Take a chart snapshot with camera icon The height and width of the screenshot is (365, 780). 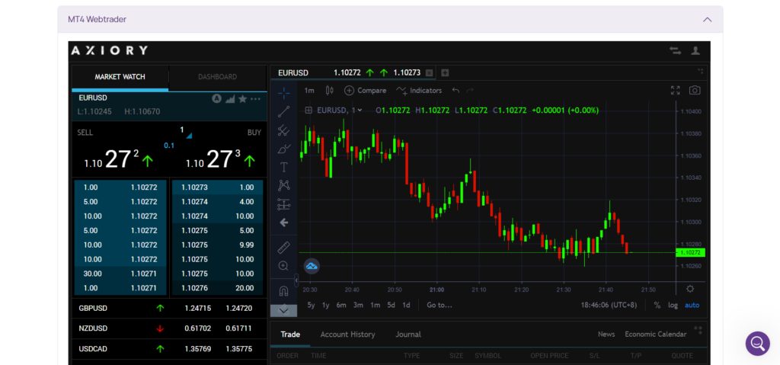pyautogui.click(x=695, y=90)
